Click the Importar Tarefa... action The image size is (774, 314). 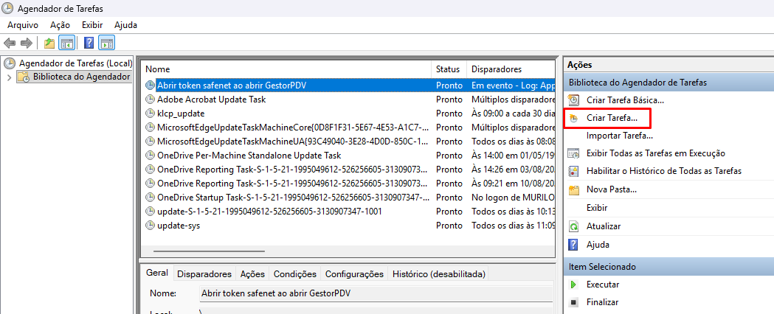619,136
